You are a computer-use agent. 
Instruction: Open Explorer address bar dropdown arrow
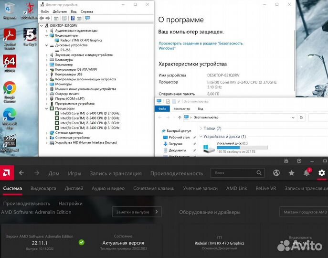[x=293, y=118]
